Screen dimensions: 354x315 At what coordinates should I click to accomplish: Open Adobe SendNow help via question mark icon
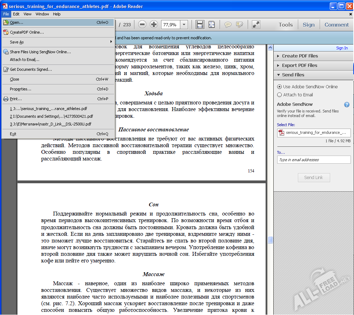coord(347,104)
